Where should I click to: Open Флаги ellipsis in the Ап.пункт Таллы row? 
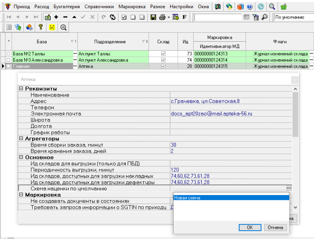tap(311, 54)
